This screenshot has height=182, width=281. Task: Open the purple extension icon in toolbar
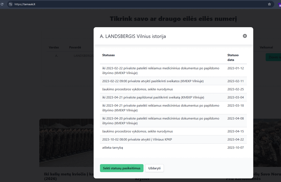279,4
